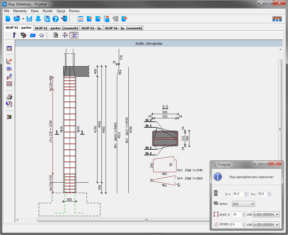Toggle the NR1 NR2 reinforcement sketch button
This screenshot has height=235, width=288.
click(x=74, y=35)
